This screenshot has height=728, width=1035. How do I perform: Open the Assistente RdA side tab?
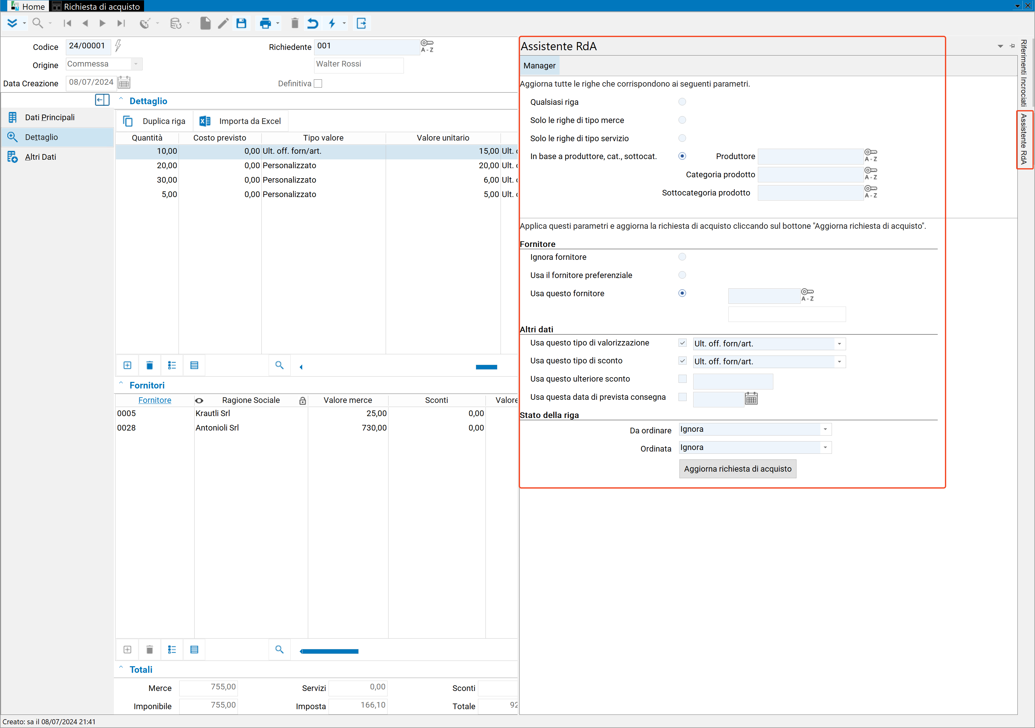pyautogui.click(x=1024, y=139)
